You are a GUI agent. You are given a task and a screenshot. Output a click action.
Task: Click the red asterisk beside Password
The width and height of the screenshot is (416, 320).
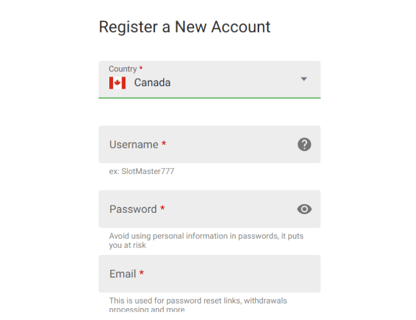[x=162, y=209]
